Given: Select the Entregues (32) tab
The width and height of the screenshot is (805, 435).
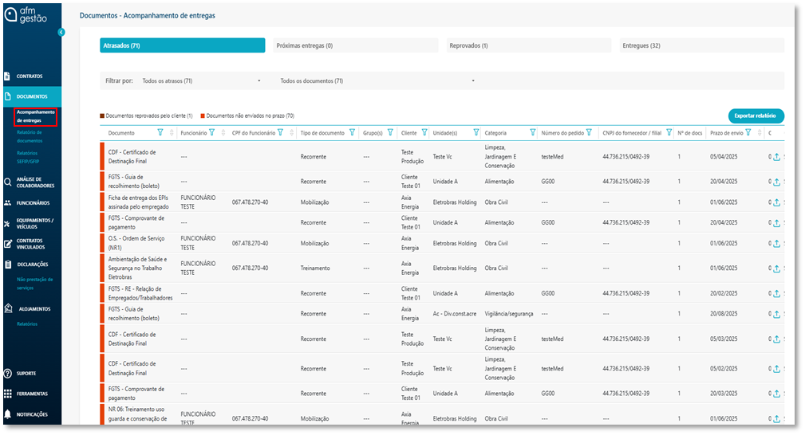Looking at the screenshot, I should (x=700, y=46).
